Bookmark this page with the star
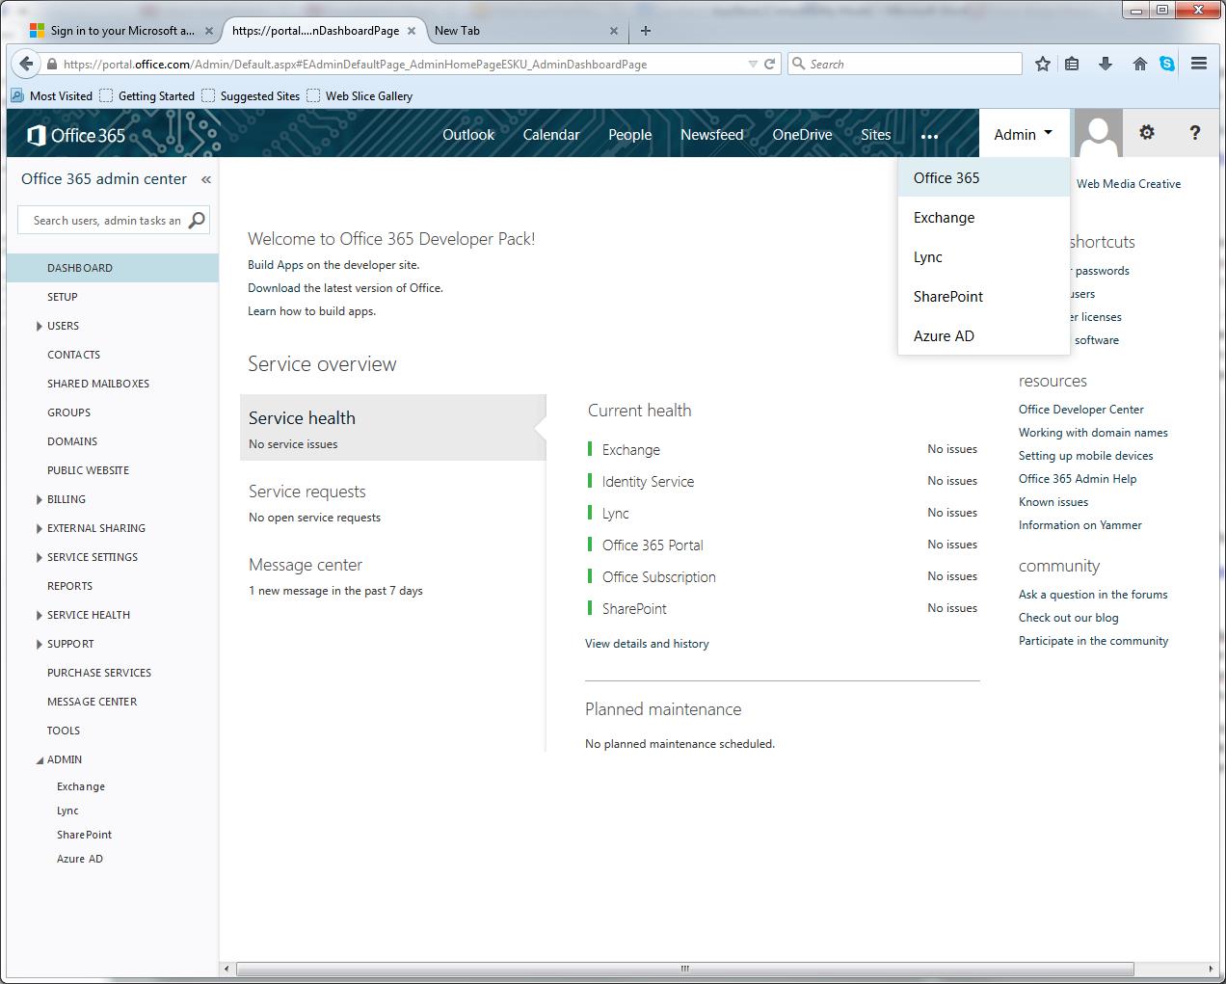This screenshot has width=1226, height=984. click(x=1042, y=64)
